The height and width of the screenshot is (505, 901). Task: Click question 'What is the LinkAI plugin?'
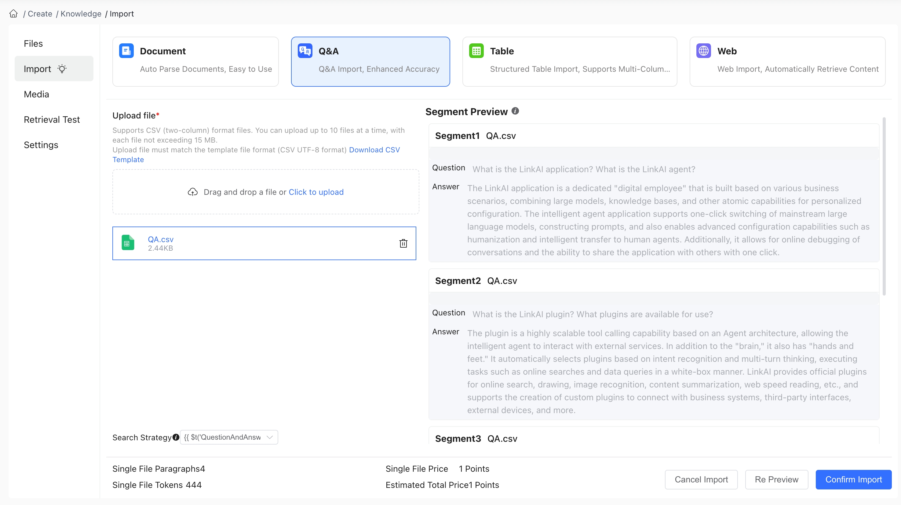(x=593, y=314)
